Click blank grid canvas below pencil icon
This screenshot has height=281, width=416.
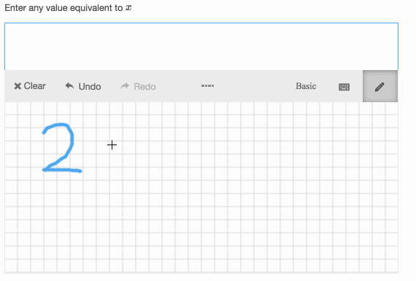380,159
